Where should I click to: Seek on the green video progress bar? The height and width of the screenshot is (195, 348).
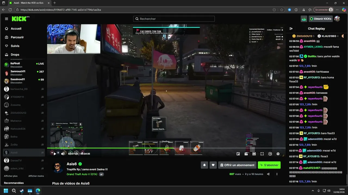[x=166, y=148]
